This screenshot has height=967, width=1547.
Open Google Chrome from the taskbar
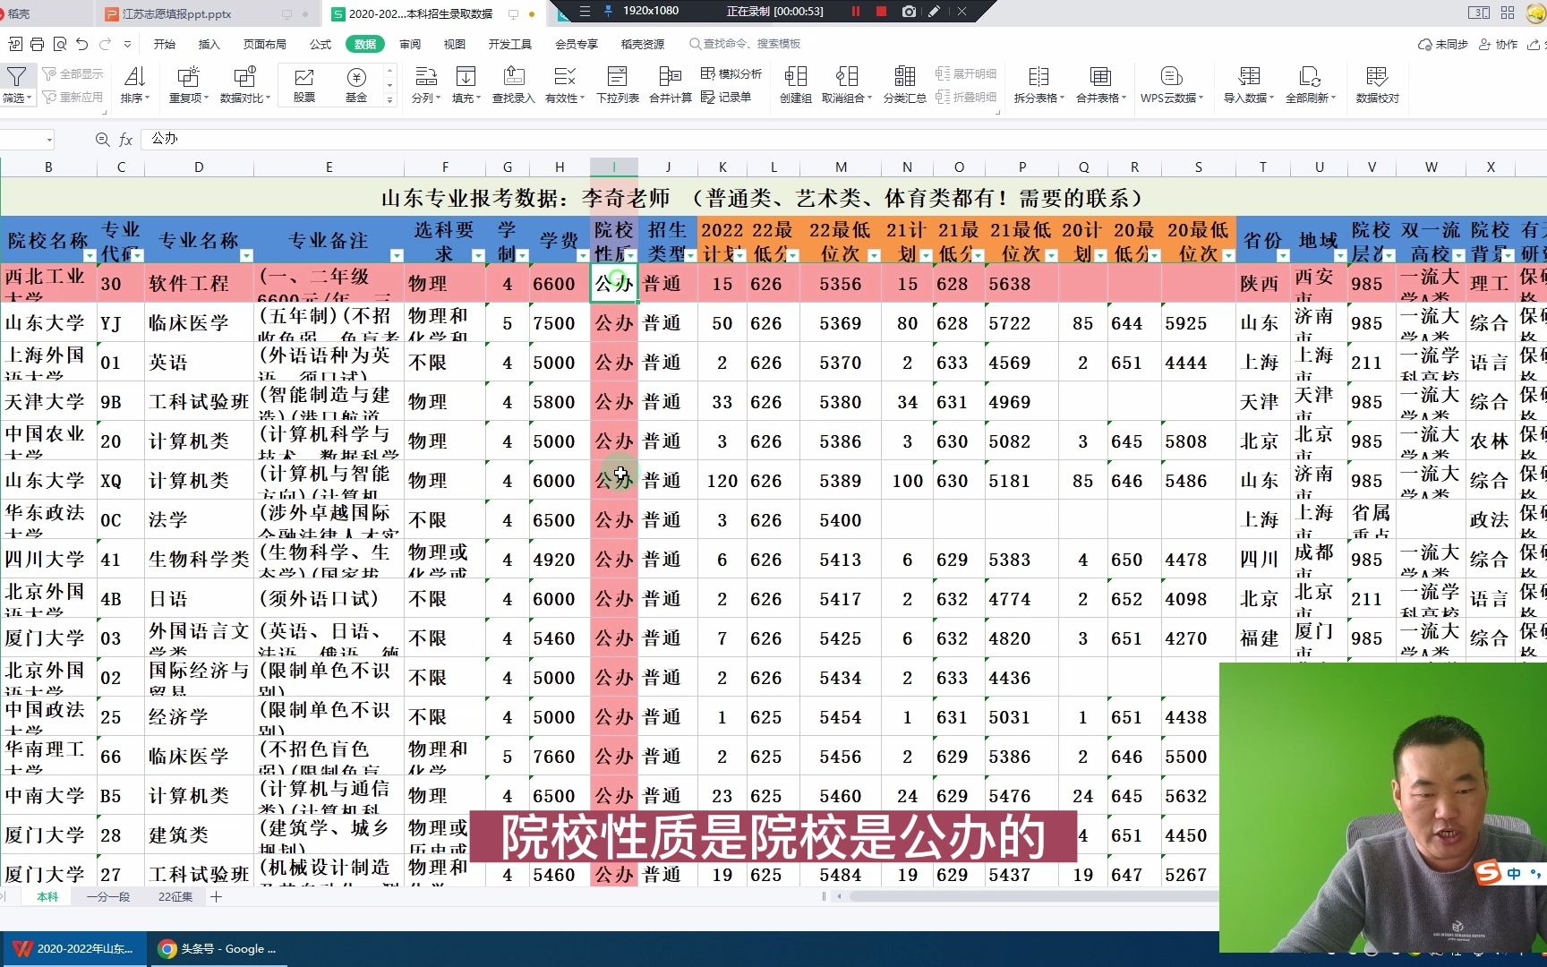tap(217, 949)
